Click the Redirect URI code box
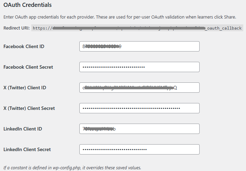Image resolution: width=246 pixels, height=171 pixels. tap(137, 28)
